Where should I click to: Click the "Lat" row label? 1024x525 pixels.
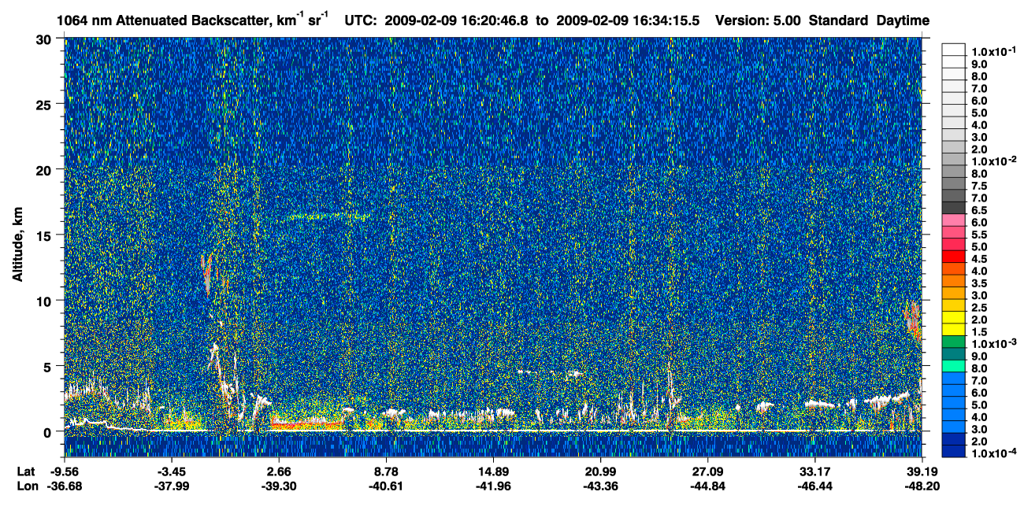coord(25,471)
